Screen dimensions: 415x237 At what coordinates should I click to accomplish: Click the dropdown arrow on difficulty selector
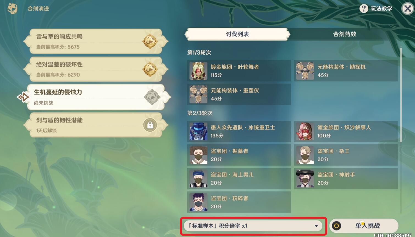[x=316, y=226]
